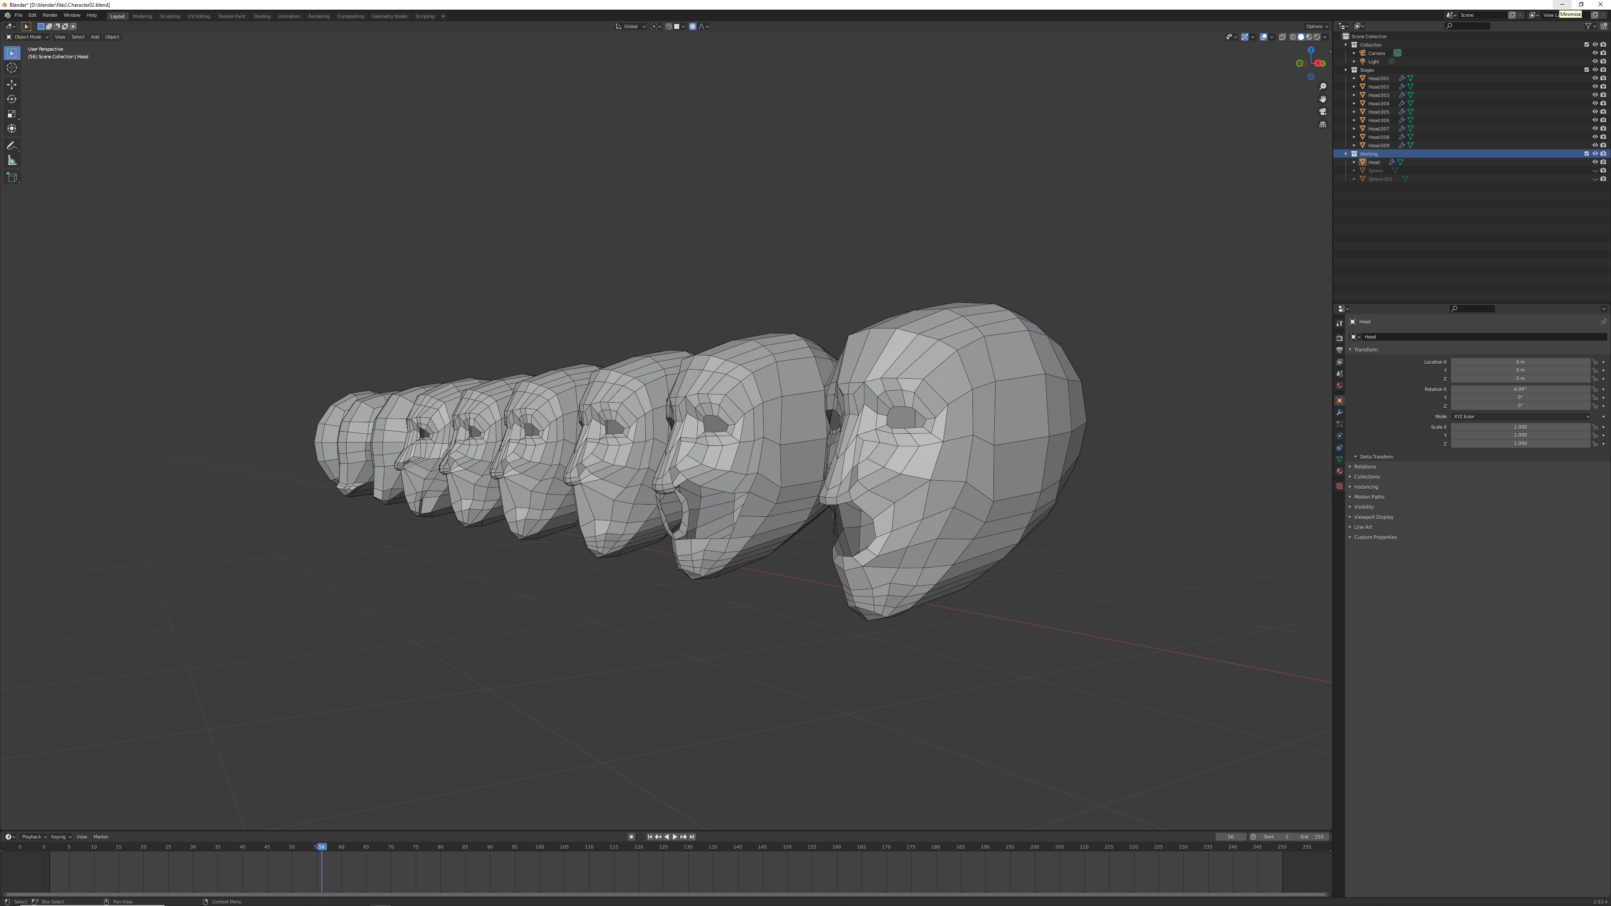This screenshot has height=906, width=1611.
Task: Open the Tool settings properties tab
Action: click(x=1340, y=323)
